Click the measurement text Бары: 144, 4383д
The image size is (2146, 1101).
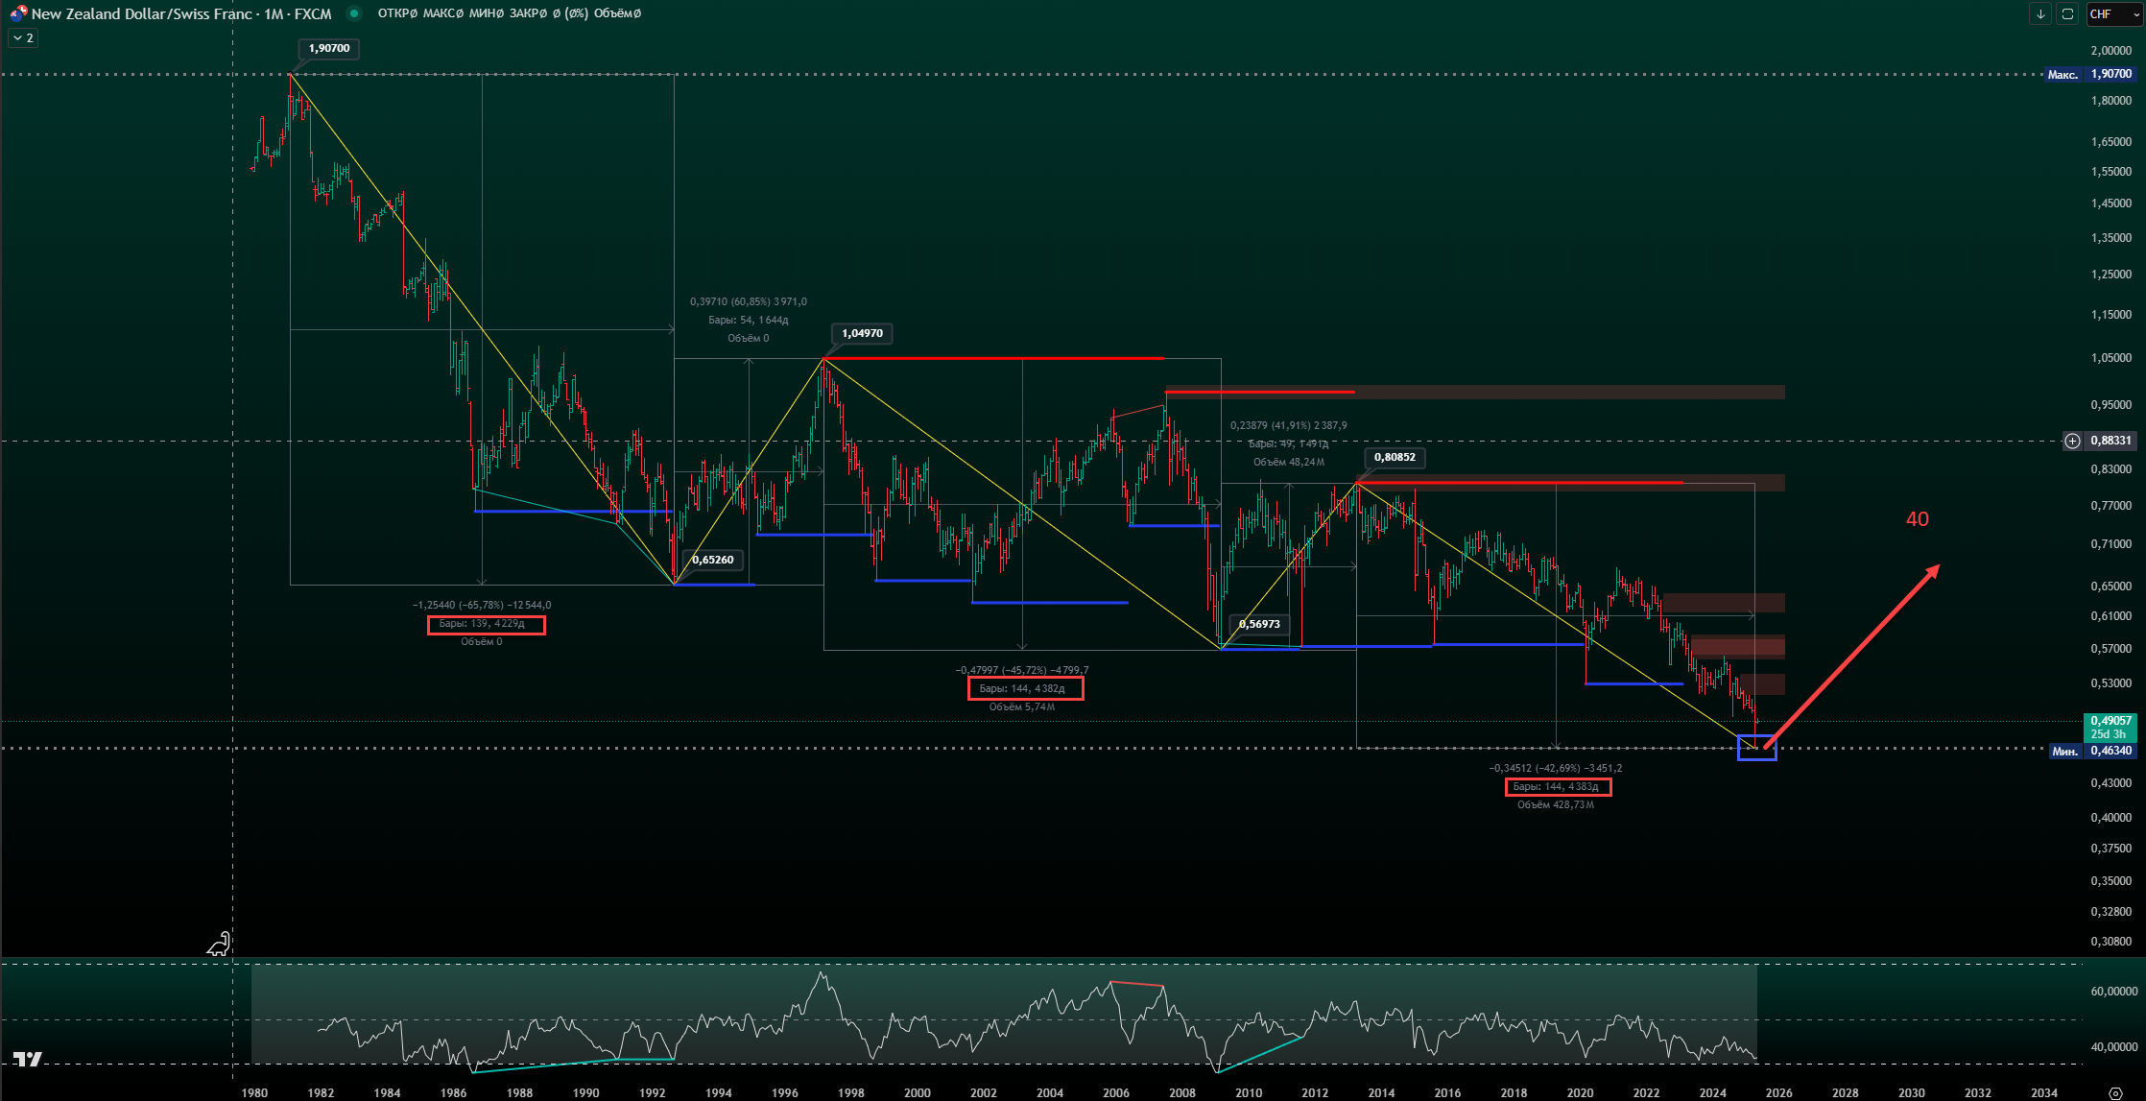1556,786
